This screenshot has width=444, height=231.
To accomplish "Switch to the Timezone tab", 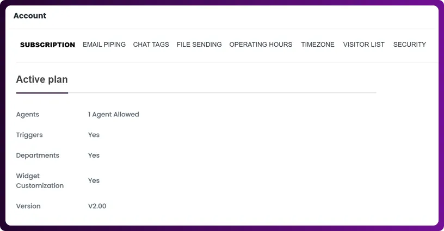I will [318, 45].
